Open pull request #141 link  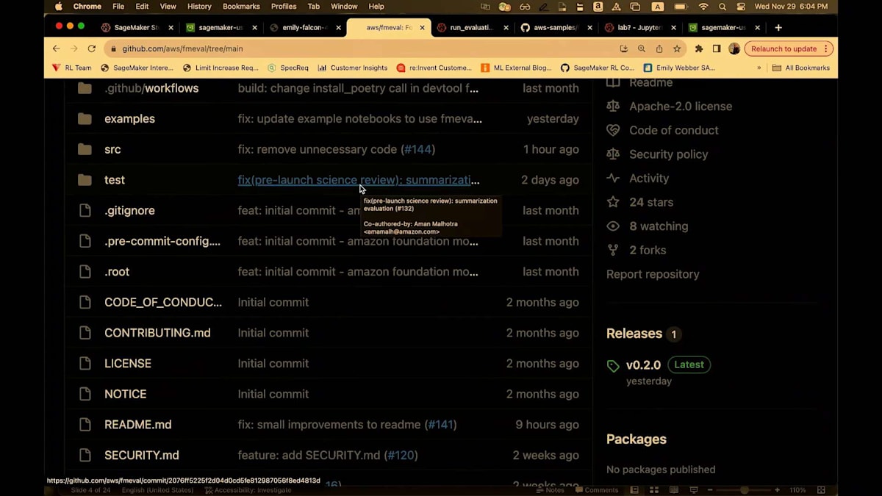pos(441,425)
